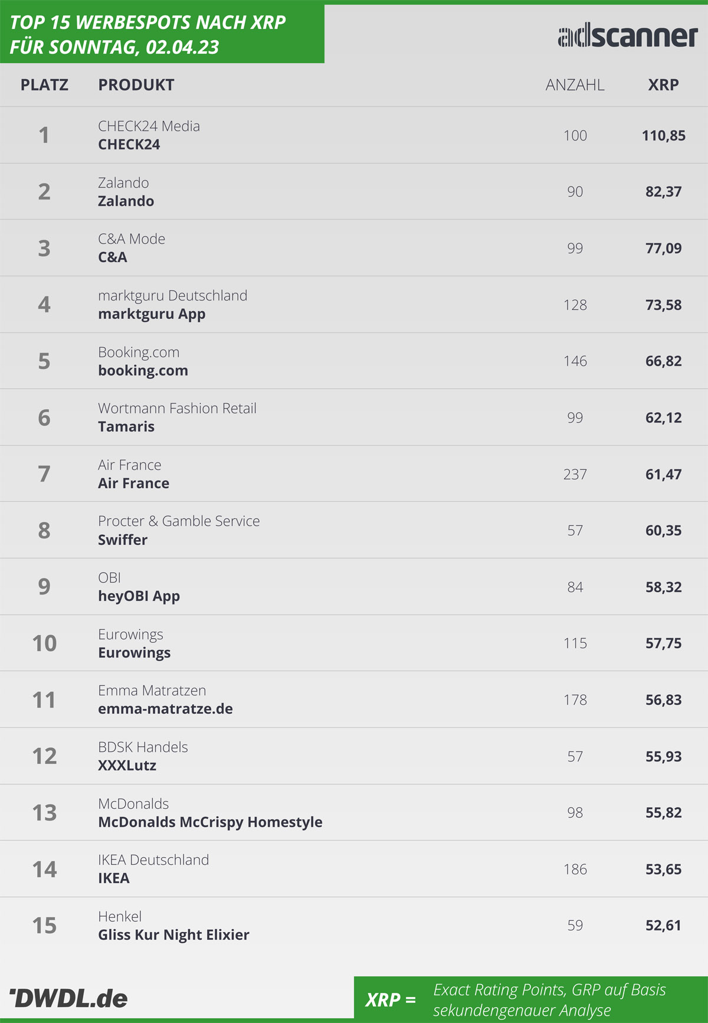
Task: Select the CHECK24 product name
Action: [x=129, y=145]
